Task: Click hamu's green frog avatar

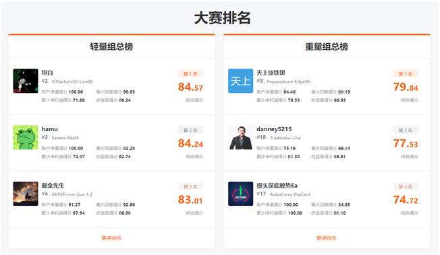Action: tap(26, 137)
